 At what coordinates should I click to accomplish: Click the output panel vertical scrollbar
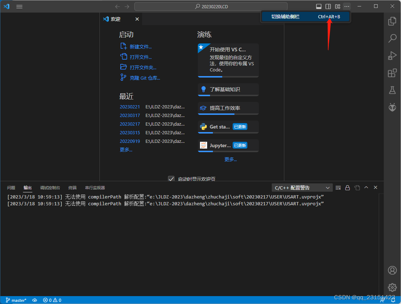[381, 244]
